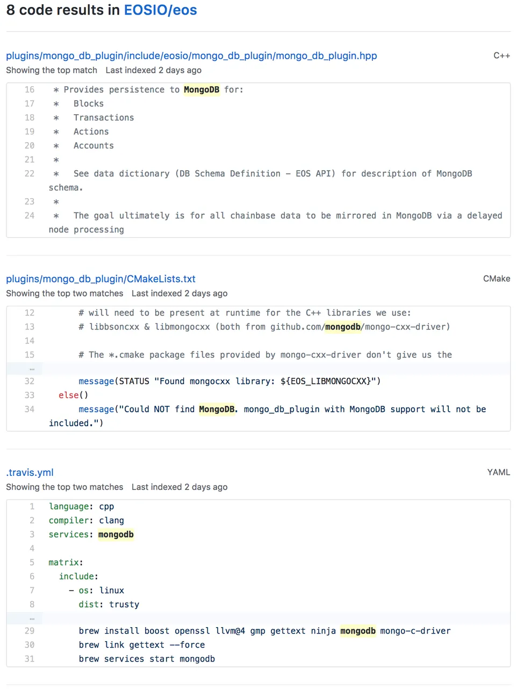Open mongo_db_plugin.hpp file result

click(191, 55)
